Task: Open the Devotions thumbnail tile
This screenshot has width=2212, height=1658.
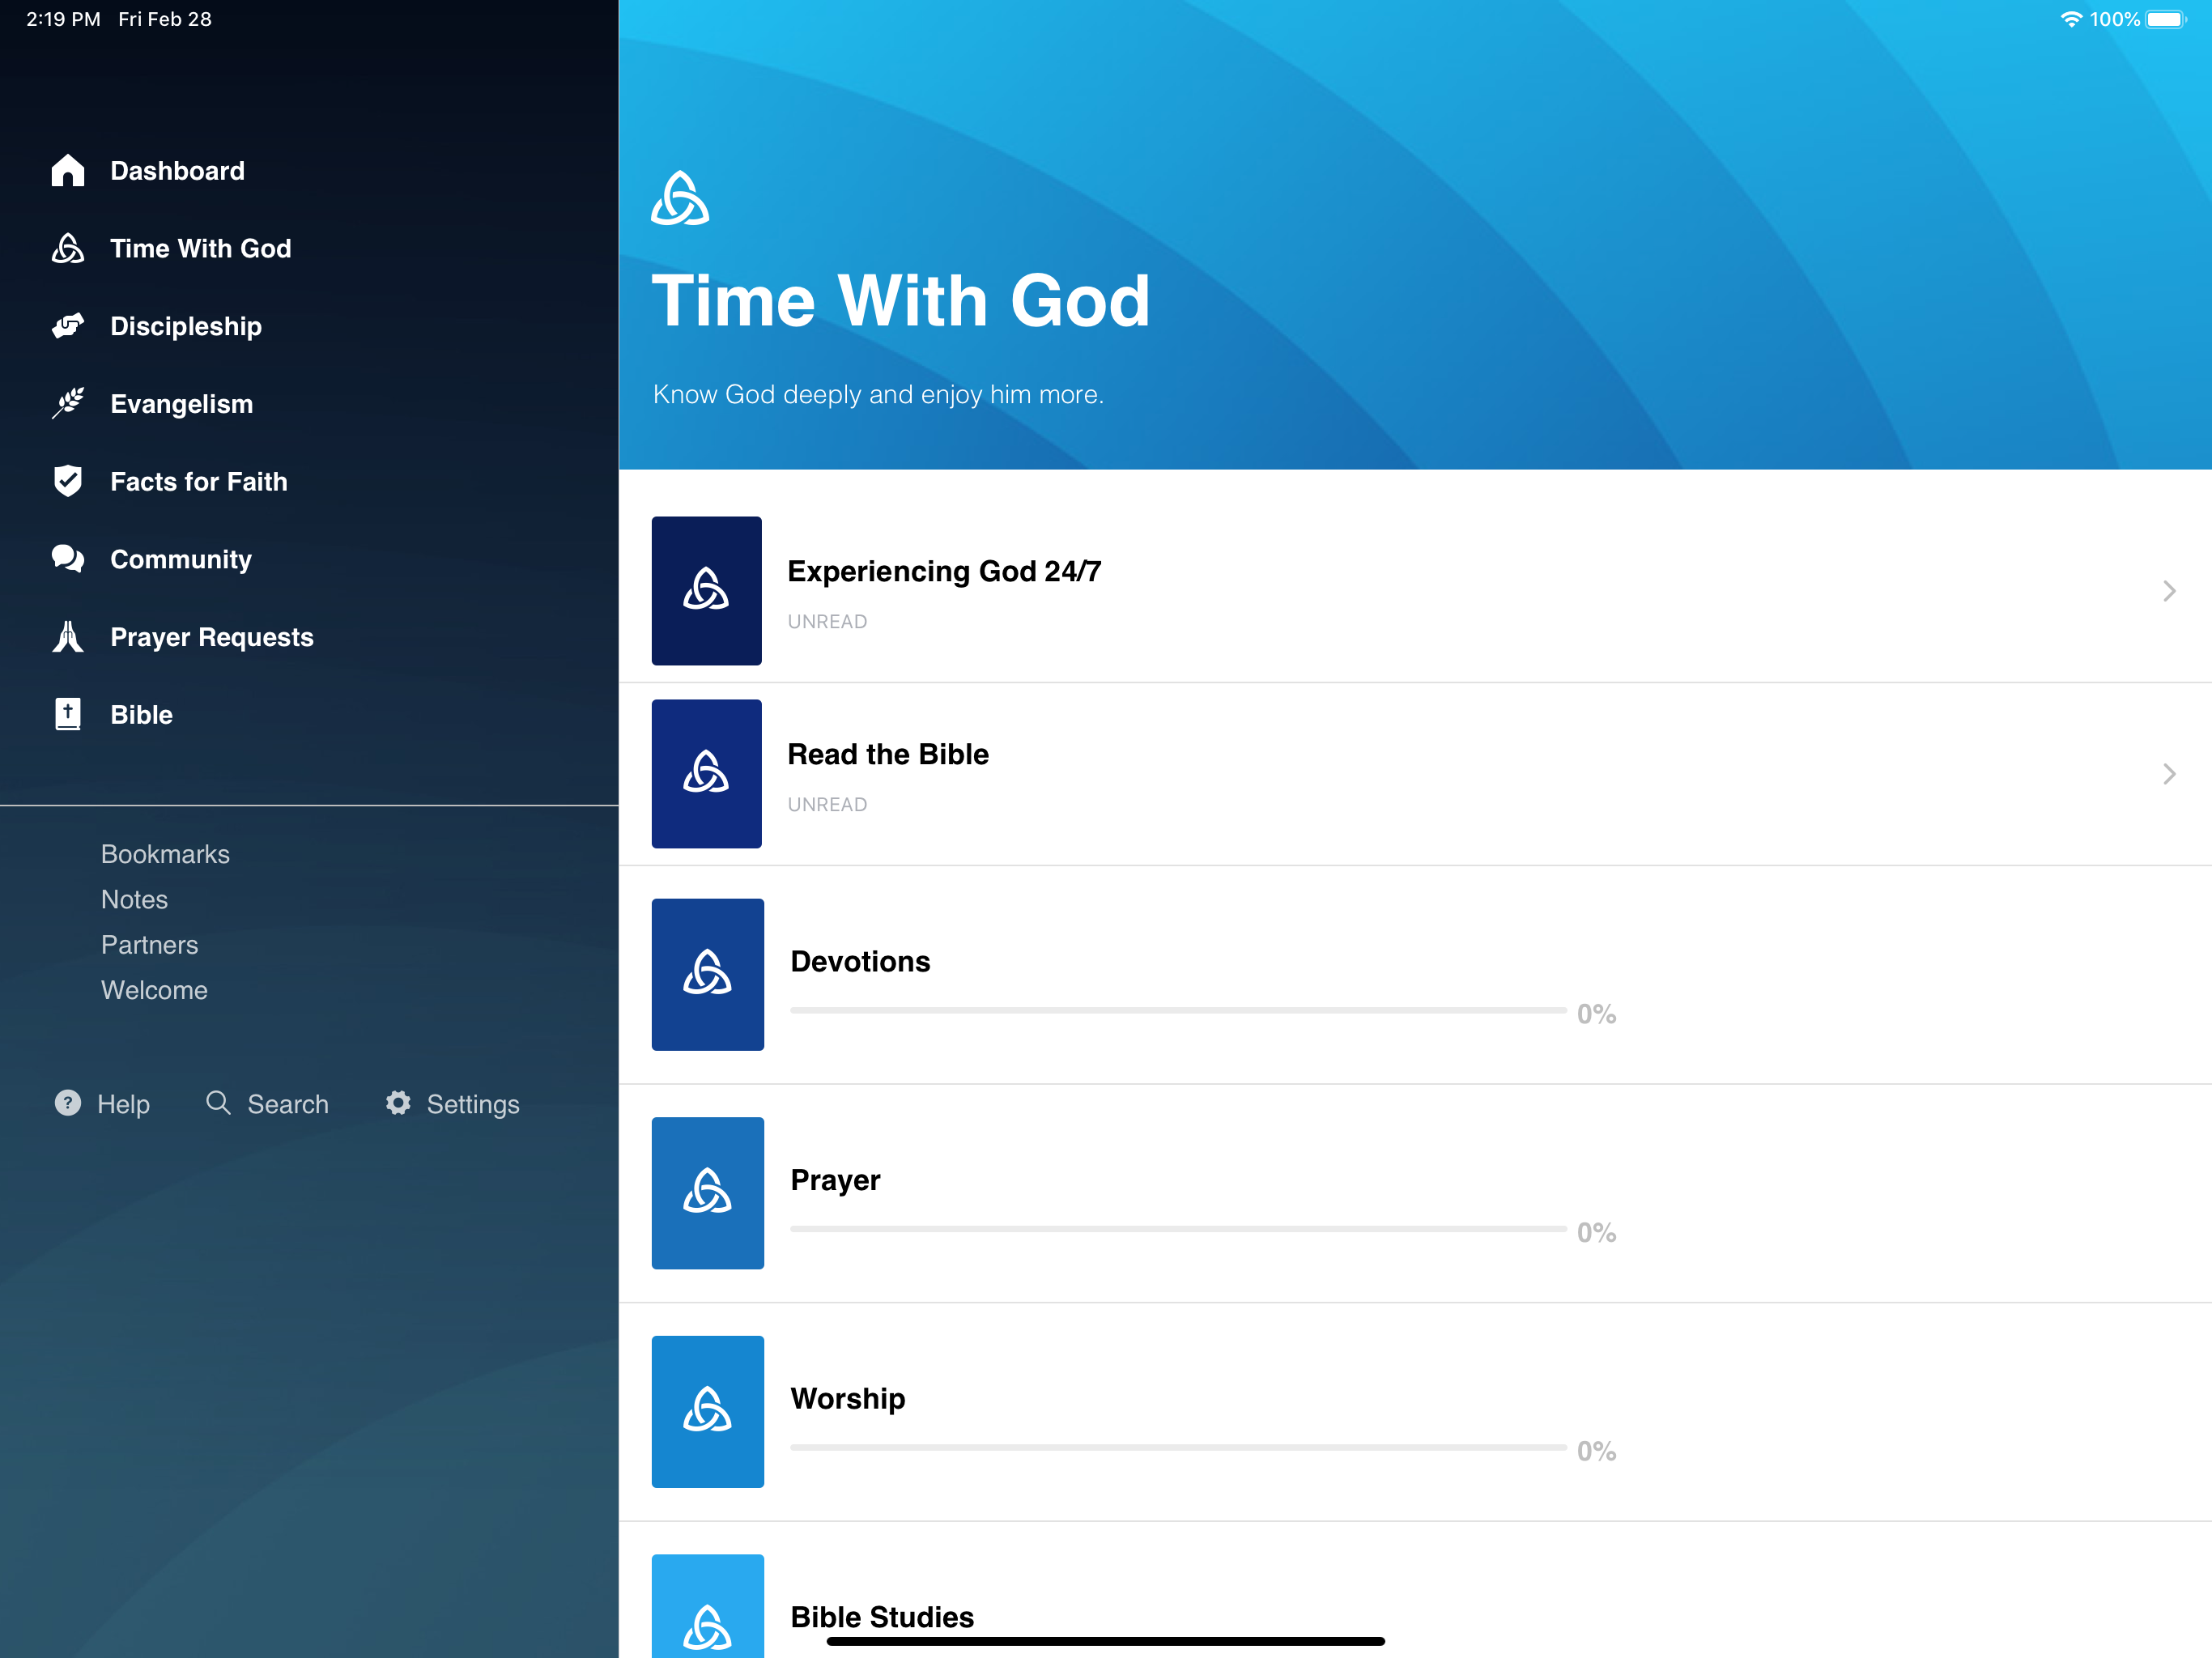Action: [x=708, y=975]
